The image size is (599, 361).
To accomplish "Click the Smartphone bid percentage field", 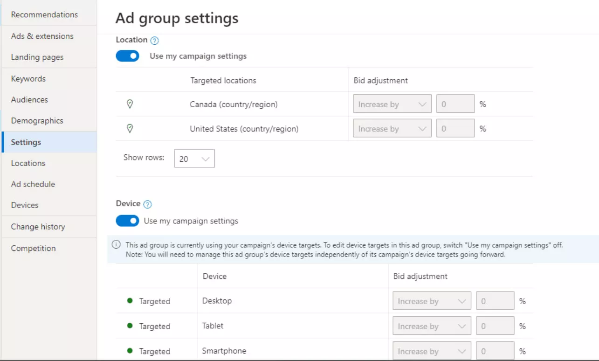I will (495, 351).
